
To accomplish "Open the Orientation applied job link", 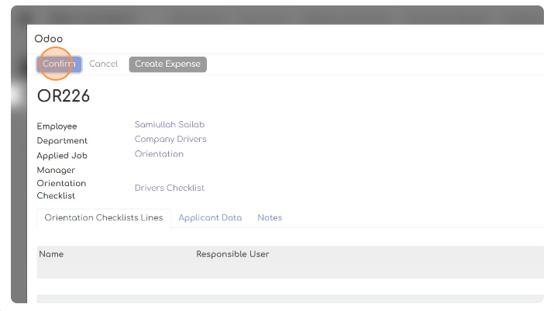I will (159, 154).
